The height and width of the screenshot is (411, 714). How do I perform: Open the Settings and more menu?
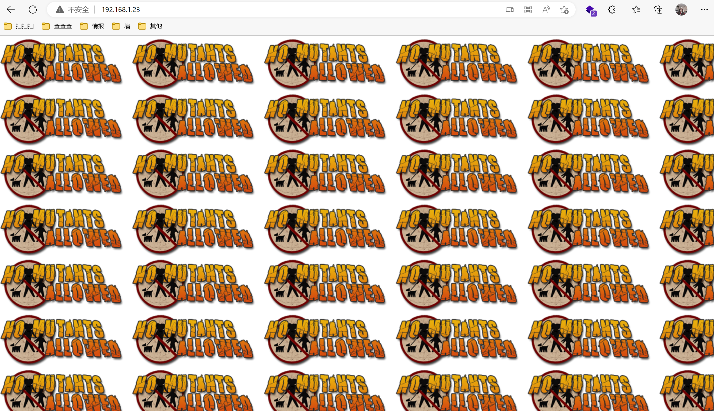pos(704,10)
